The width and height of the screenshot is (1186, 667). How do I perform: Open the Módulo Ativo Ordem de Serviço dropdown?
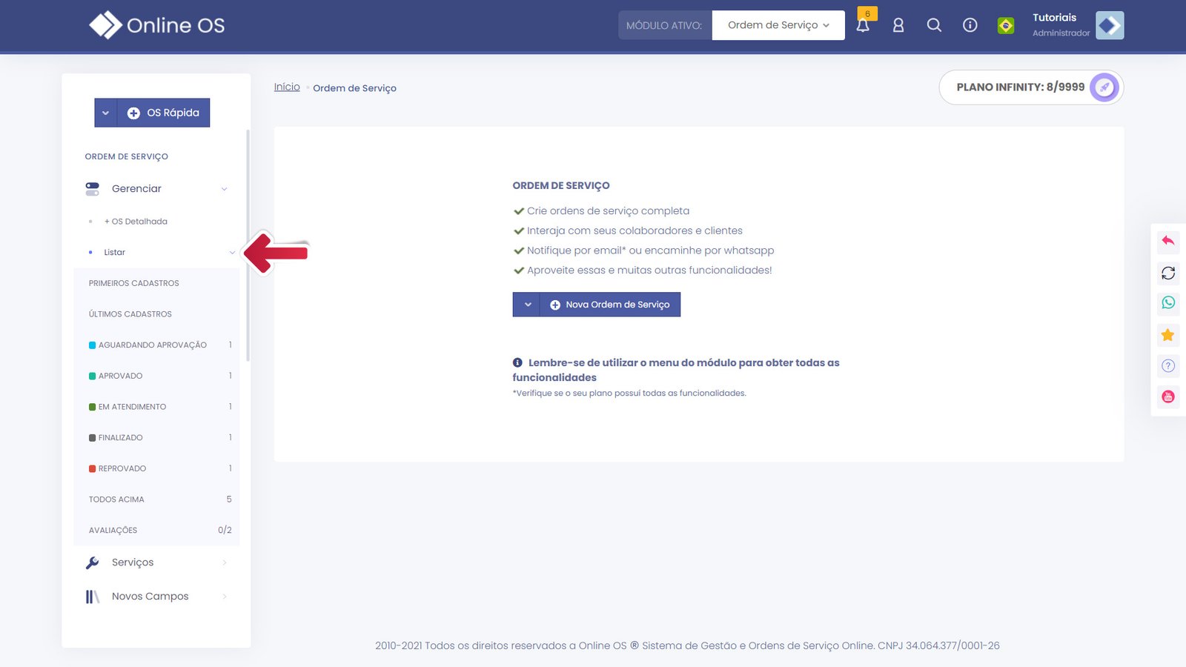(x=778, y=25)
